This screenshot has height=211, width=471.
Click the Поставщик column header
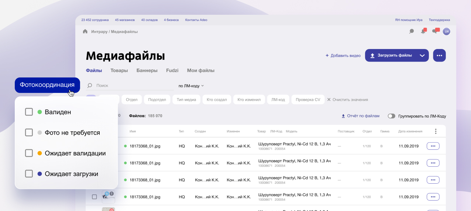tap(346, 131)
